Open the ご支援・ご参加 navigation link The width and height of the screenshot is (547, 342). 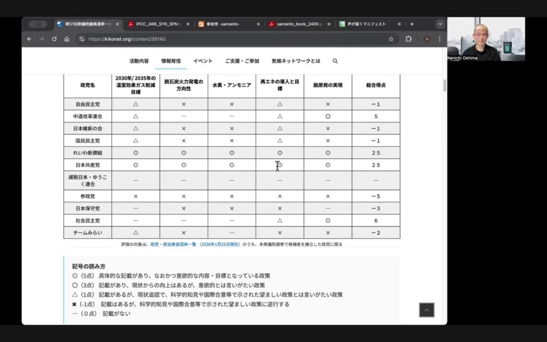click(x=242, y=61)
